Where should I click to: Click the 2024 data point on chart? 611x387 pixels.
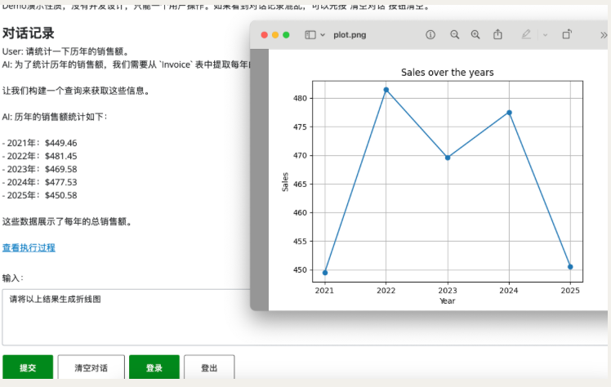[x=509, y=113]
